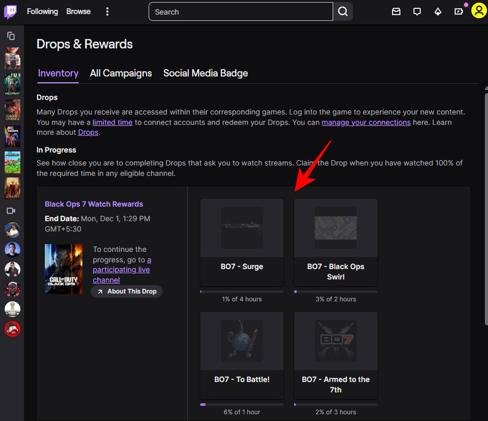Expand the followed channels sidebar icon
Image resolution: width=488 pixels, height=421 pixels.
pyautogui.click(x=11, y=36)
